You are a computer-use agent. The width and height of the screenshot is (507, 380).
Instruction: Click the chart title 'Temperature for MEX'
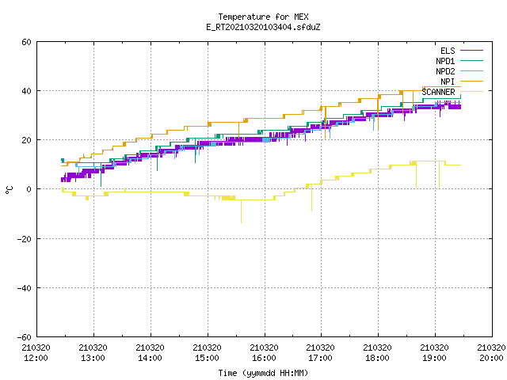263,17
